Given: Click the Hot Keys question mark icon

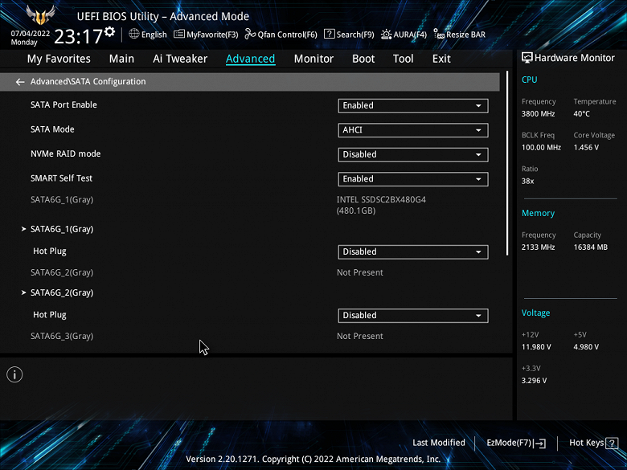Looking at the screenshot, I should (x=612, y=443).
